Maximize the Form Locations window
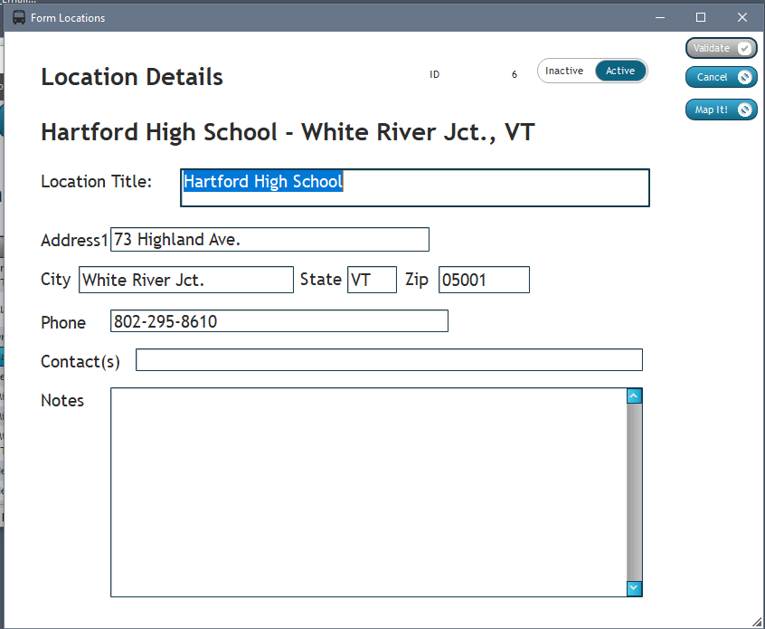765x629 pixels. tap(701, 17)
